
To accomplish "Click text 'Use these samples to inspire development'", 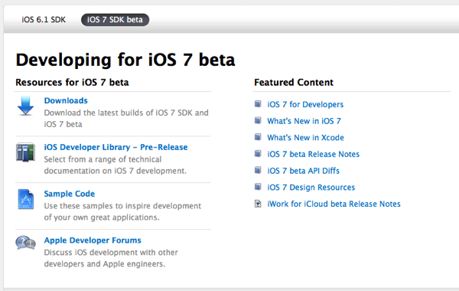I will click(122, 206).
